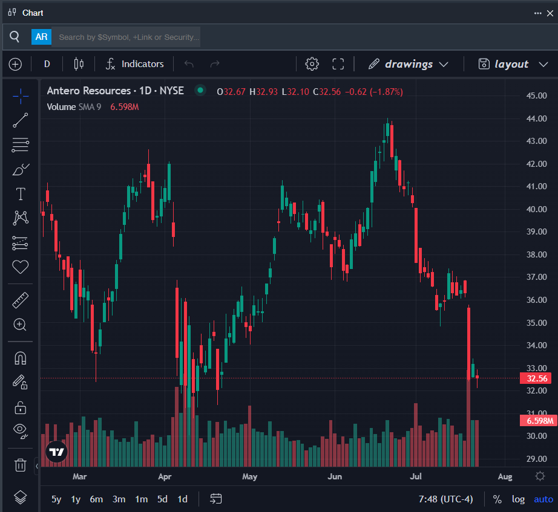This screenshot has height=512, width=558.
Task: Toggle auto scale mode
Action: pyautogui.click(x=543, y=499)
